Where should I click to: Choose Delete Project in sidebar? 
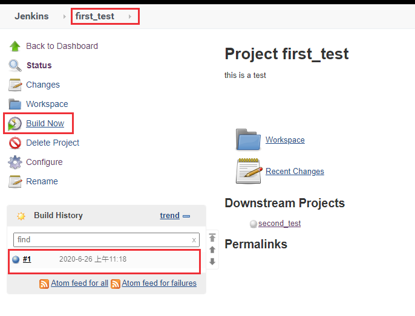53,143
